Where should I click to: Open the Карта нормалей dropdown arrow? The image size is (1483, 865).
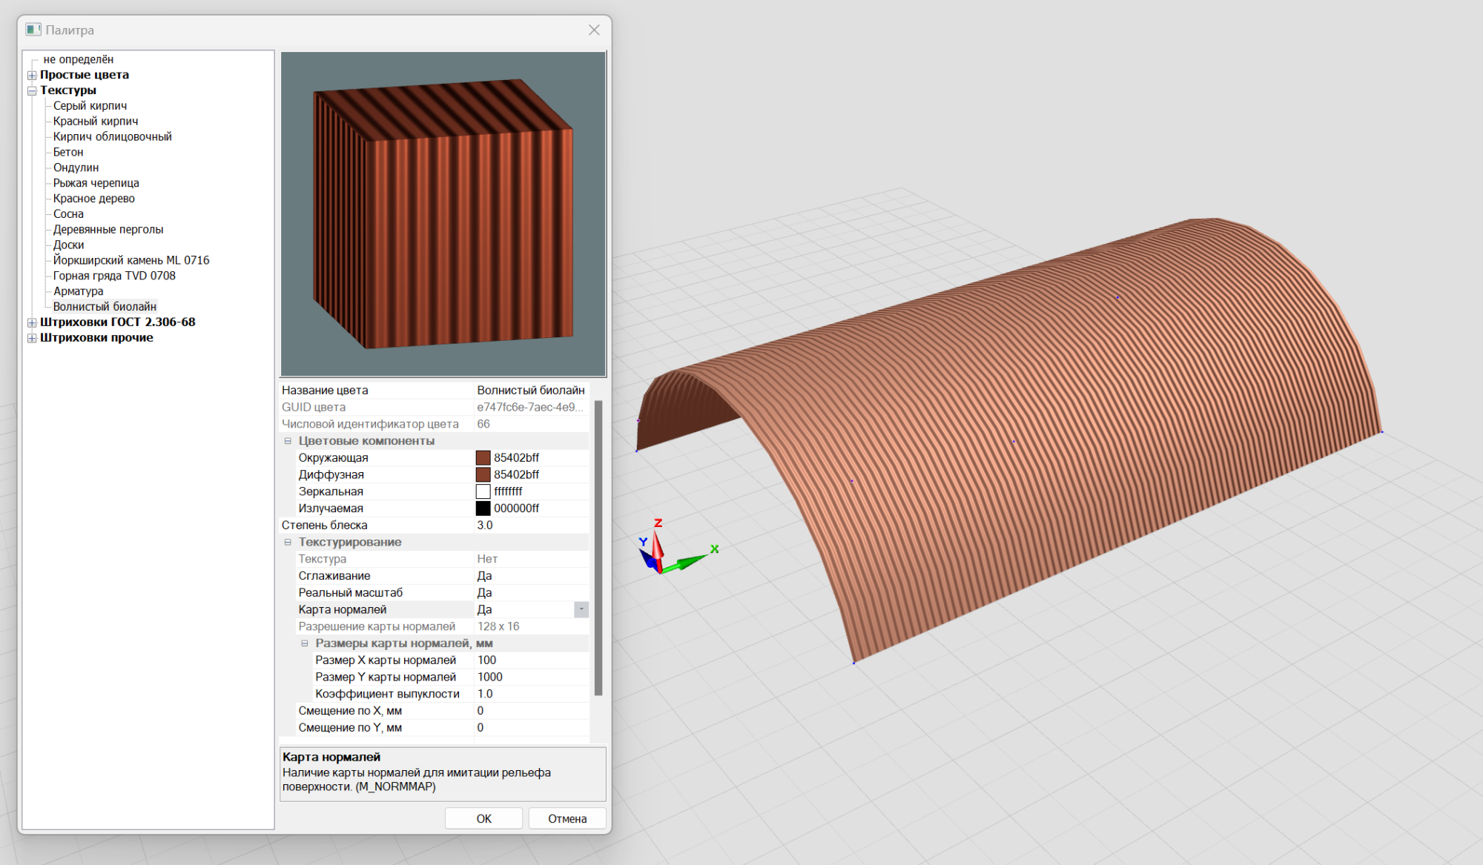pos(581,609)
